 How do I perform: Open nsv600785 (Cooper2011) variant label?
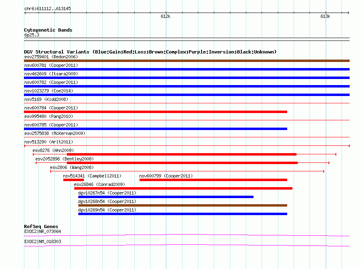pos(51,125)
